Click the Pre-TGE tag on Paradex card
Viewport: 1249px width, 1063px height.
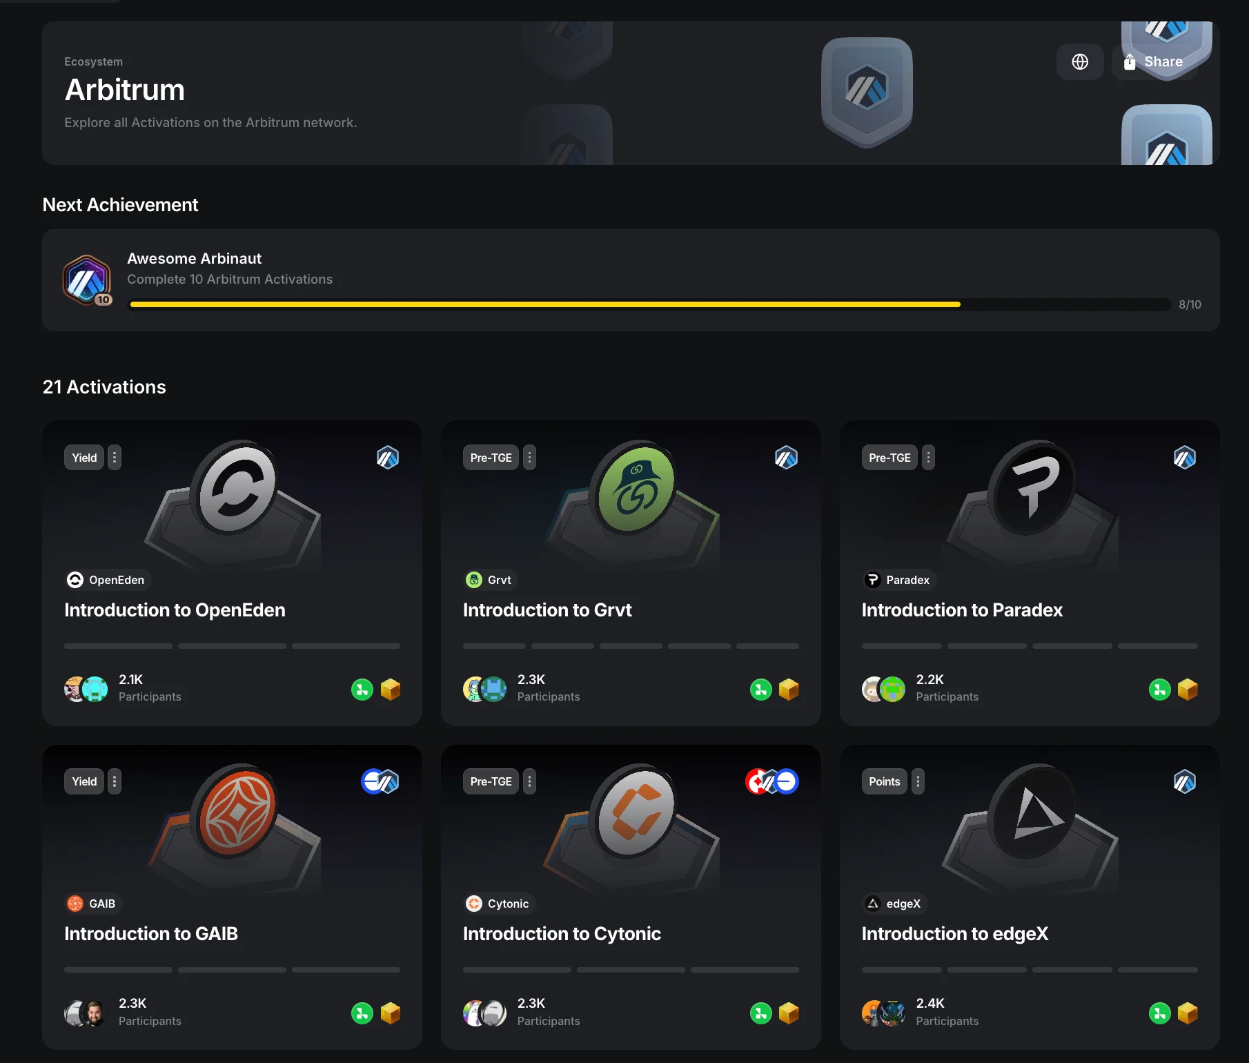pos(889,458)
